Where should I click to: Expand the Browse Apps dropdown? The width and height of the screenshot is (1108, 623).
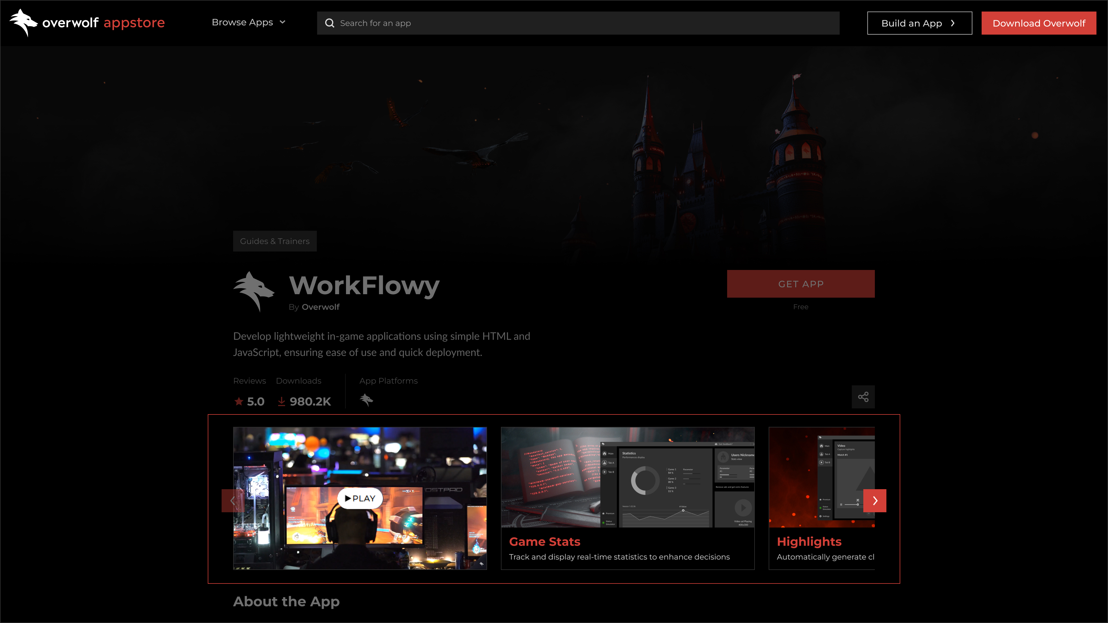(x=249, y=22)
